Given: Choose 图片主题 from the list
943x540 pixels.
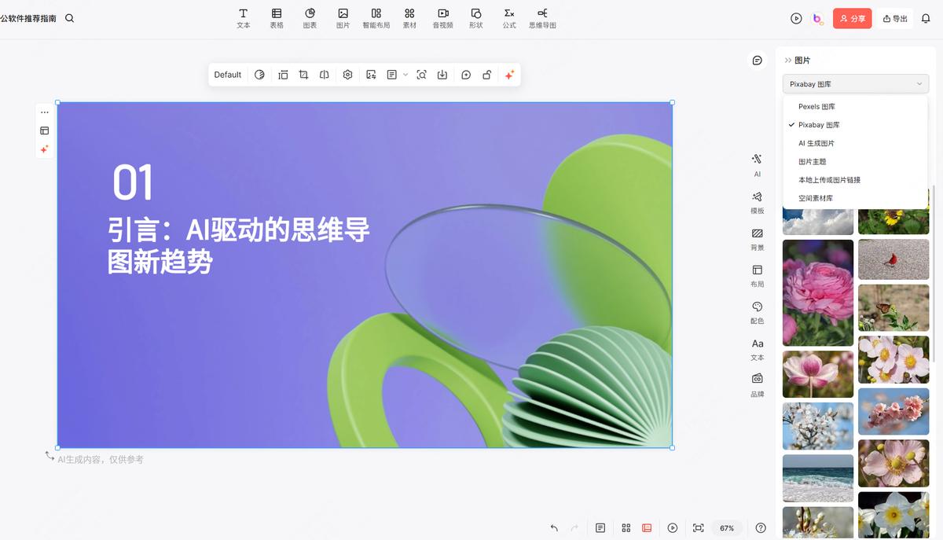Looking at the screenshot, I should [x=855, y=161].
